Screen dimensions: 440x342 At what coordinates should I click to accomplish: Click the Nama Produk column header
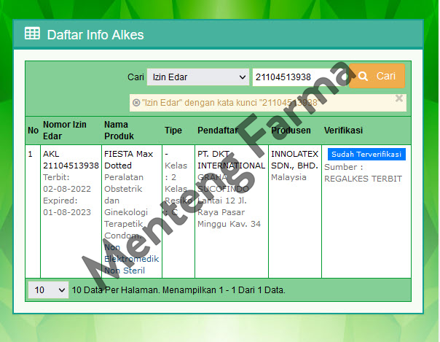point(121,130)
